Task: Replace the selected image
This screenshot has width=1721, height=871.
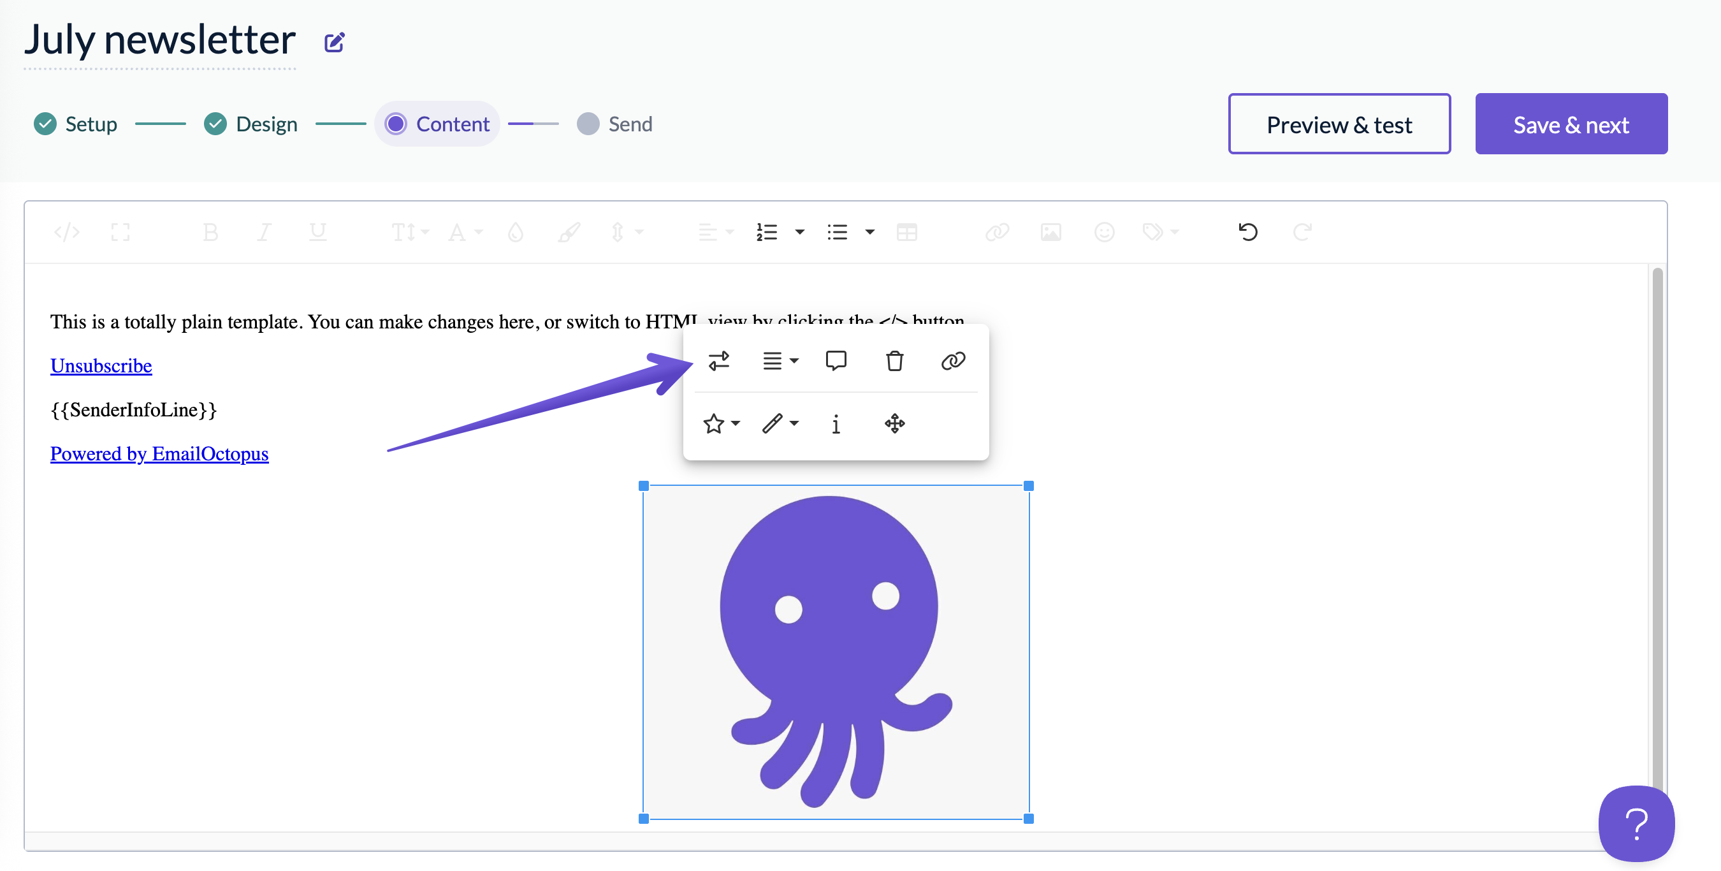Action: [x=719, y=361]
